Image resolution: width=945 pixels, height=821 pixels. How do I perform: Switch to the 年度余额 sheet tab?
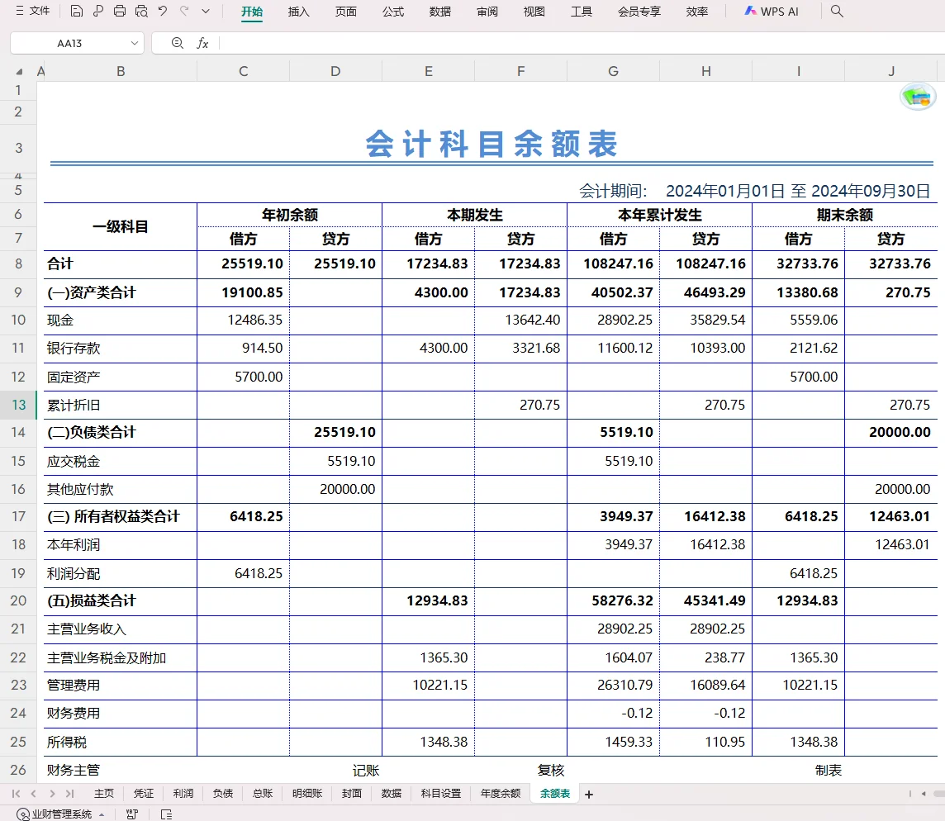tap(501, 794)
